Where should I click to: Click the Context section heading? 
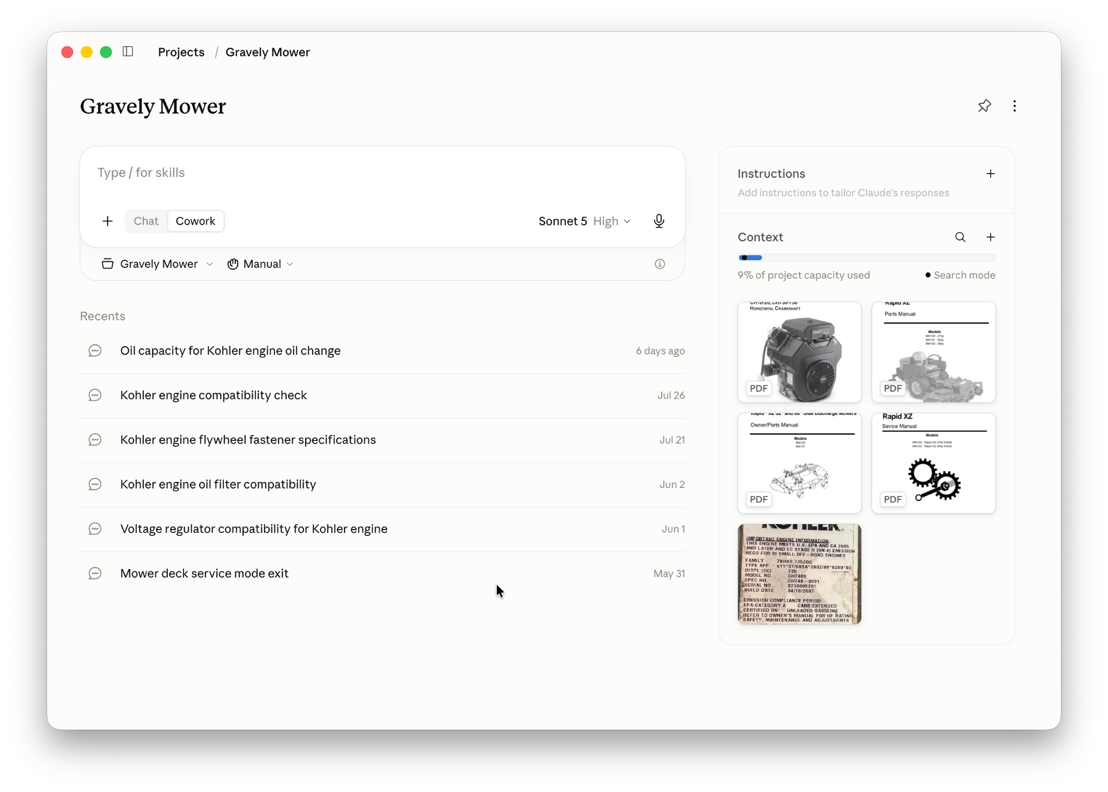[x=760, y=237]
